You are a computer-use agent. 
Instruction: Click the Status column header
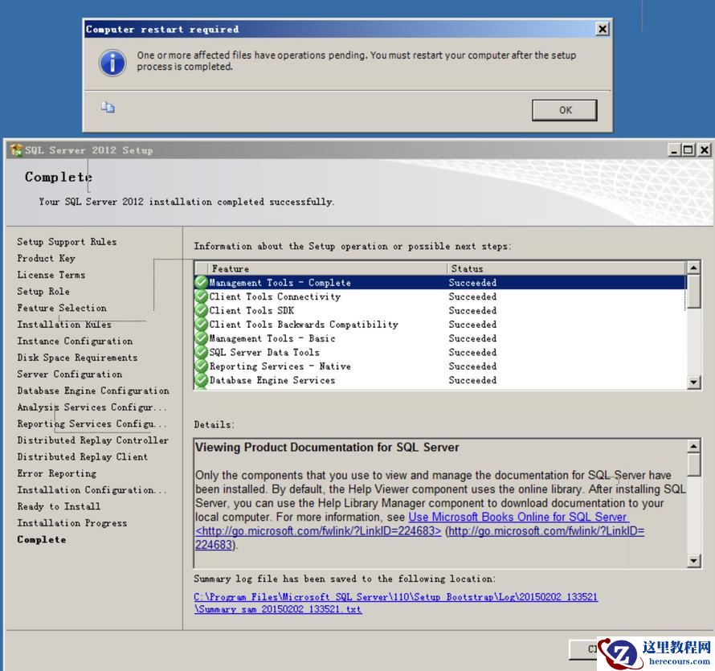[x=566, y=268]
